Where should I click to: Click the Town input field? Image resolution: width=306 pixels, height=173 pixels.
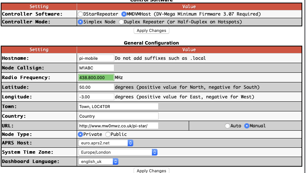118,107
